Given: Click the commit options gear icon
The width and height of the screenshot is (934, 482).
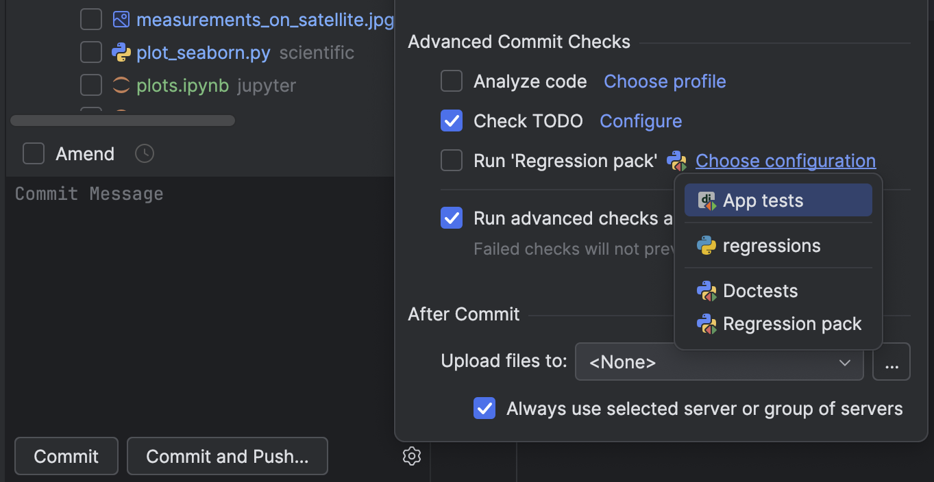Looking at the screenshot, I should (411, 456).
